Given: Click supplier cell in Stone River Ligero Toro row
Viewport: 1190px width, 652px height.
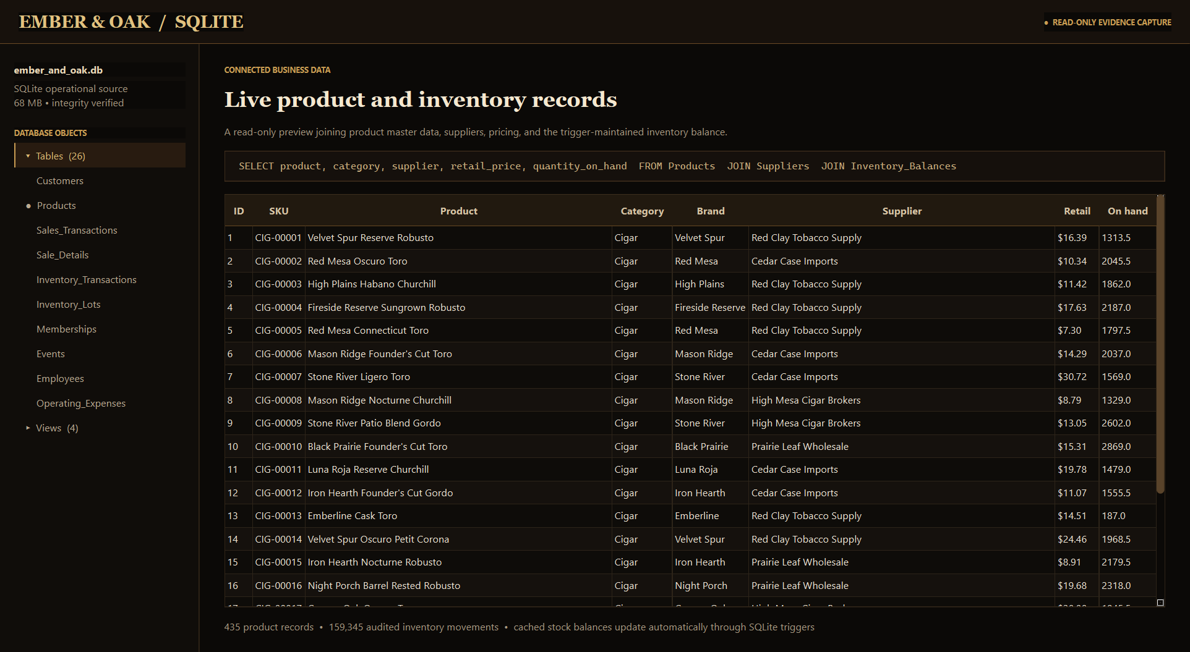Looking at the screenshot, I should click(902, 377).
